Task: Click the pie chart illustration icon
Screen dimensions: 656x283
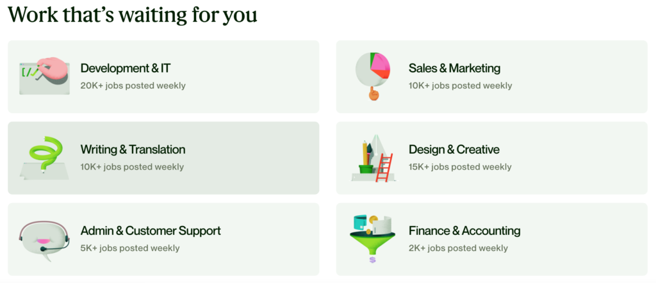Action: [373, 76]
